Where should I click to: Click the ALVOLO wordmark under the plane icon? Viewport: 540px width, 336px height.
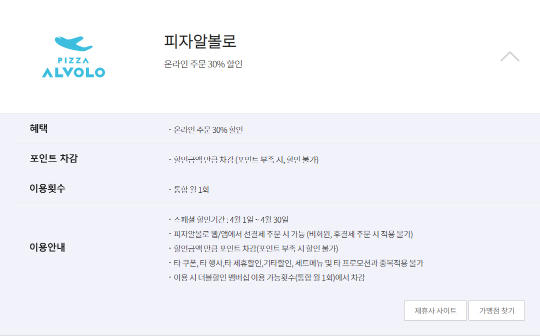74,72
